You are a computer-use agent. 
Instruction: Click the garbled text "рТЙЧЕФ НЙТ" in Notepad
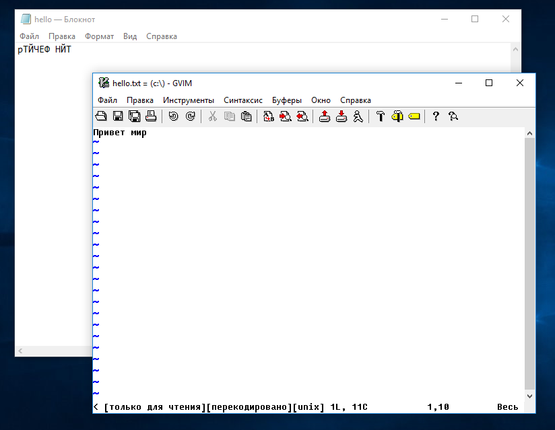44,49
